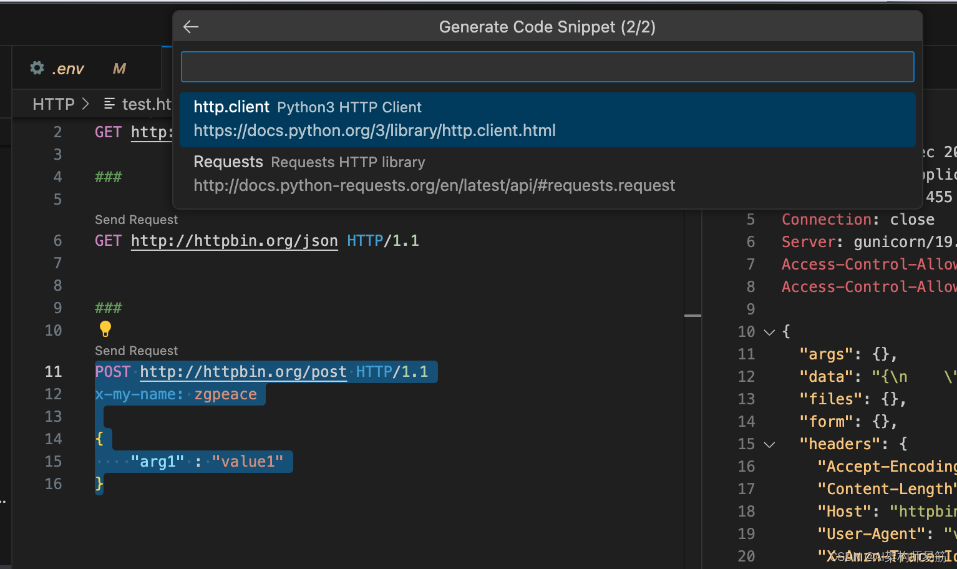Click HTTP folder in breadcrumb
Image resolution: width=957 pixels, height=569 pixels.
[54, 104]
